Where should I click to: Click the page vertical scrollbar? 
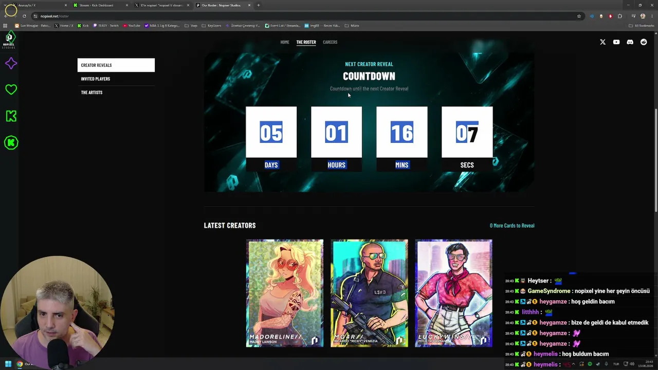coord(655,159)
